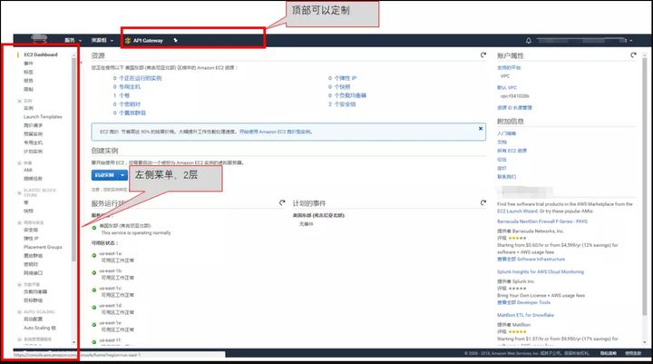Open the EC2 Launch Wizard link
Image resolution: width=653 pixels, height=364 pixels.
(517, 211)
